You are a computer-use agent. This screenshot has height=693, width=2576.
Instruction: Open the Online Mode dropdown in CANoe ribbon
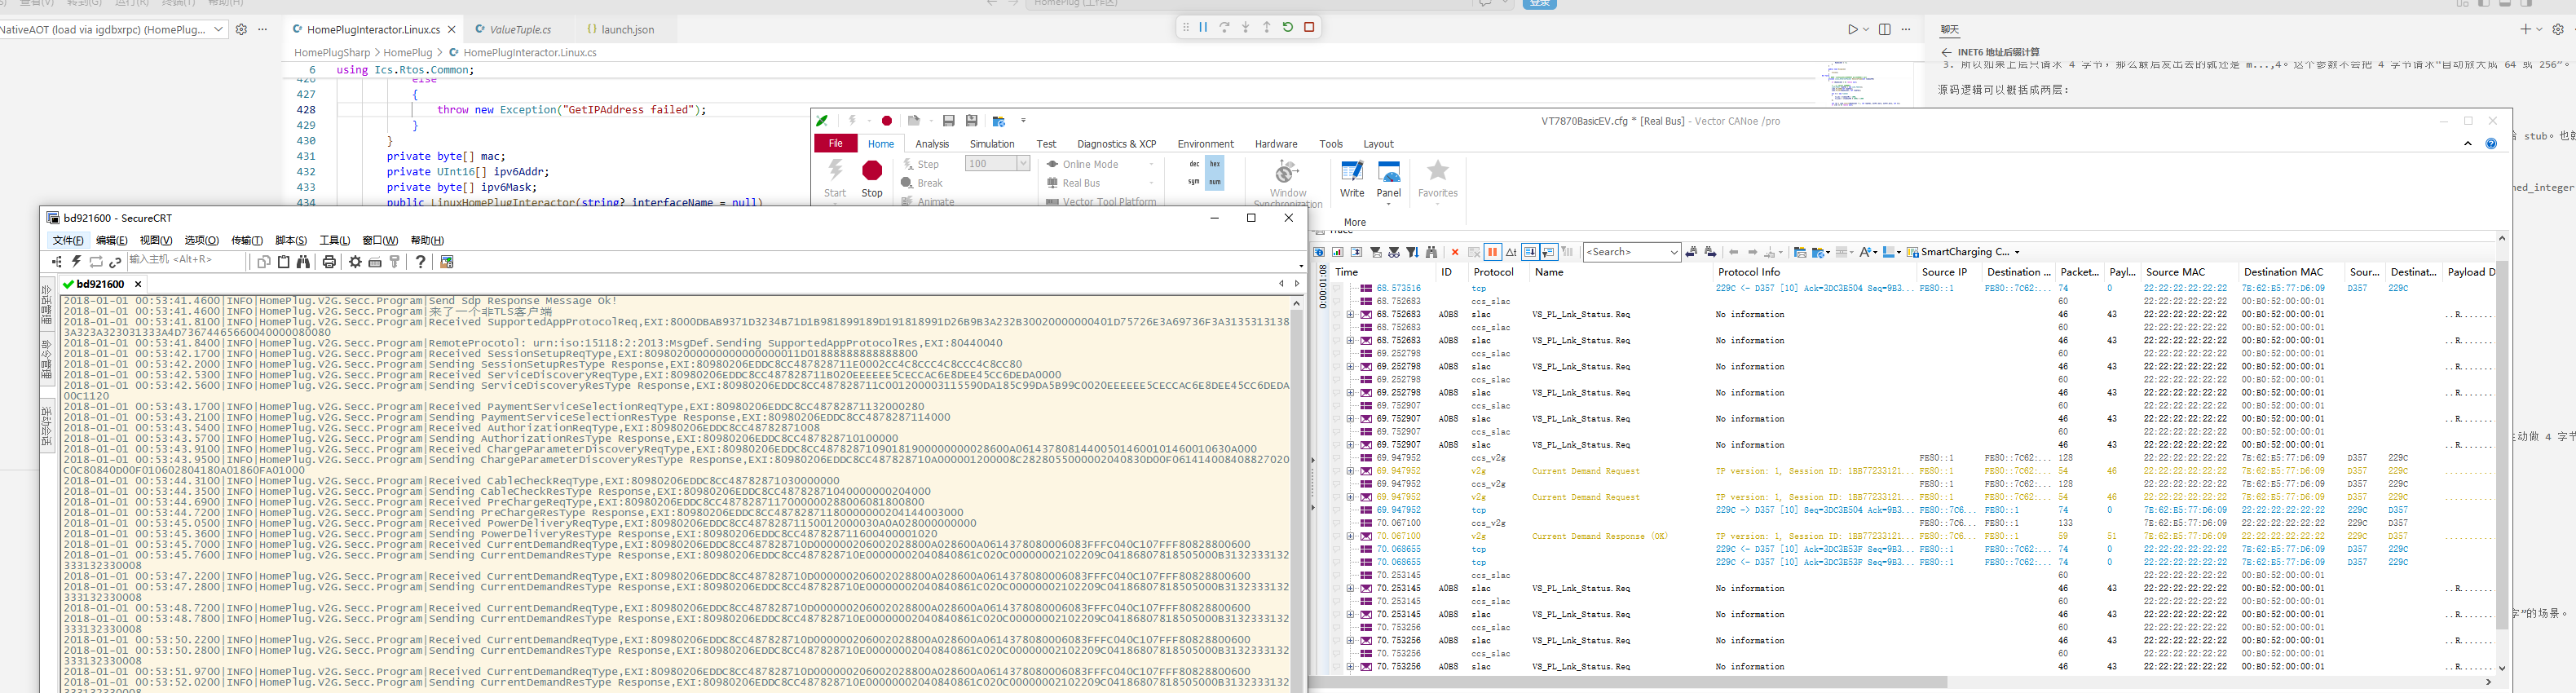[x=1151, y=164]
